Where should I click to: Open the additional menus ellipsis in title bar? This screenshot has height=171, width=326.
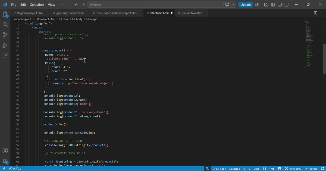point(62,5)
